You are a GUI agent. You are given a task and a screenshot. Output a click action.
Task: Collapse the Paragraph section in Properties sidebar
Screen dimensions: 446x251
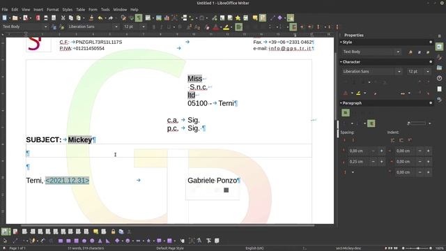pyautogui.click(x=341, y=103)
